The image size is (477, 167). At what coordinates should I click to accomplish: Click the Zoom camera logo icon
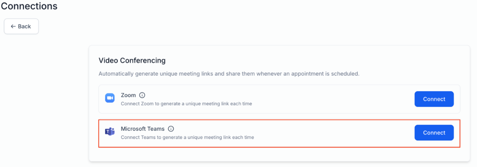(110, 98)
